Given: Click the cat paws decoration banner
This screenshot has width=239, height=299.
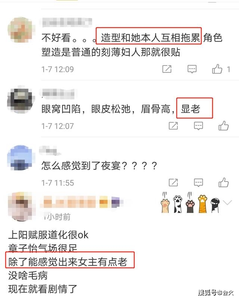Looking at the screenshot, I should 190,202.
